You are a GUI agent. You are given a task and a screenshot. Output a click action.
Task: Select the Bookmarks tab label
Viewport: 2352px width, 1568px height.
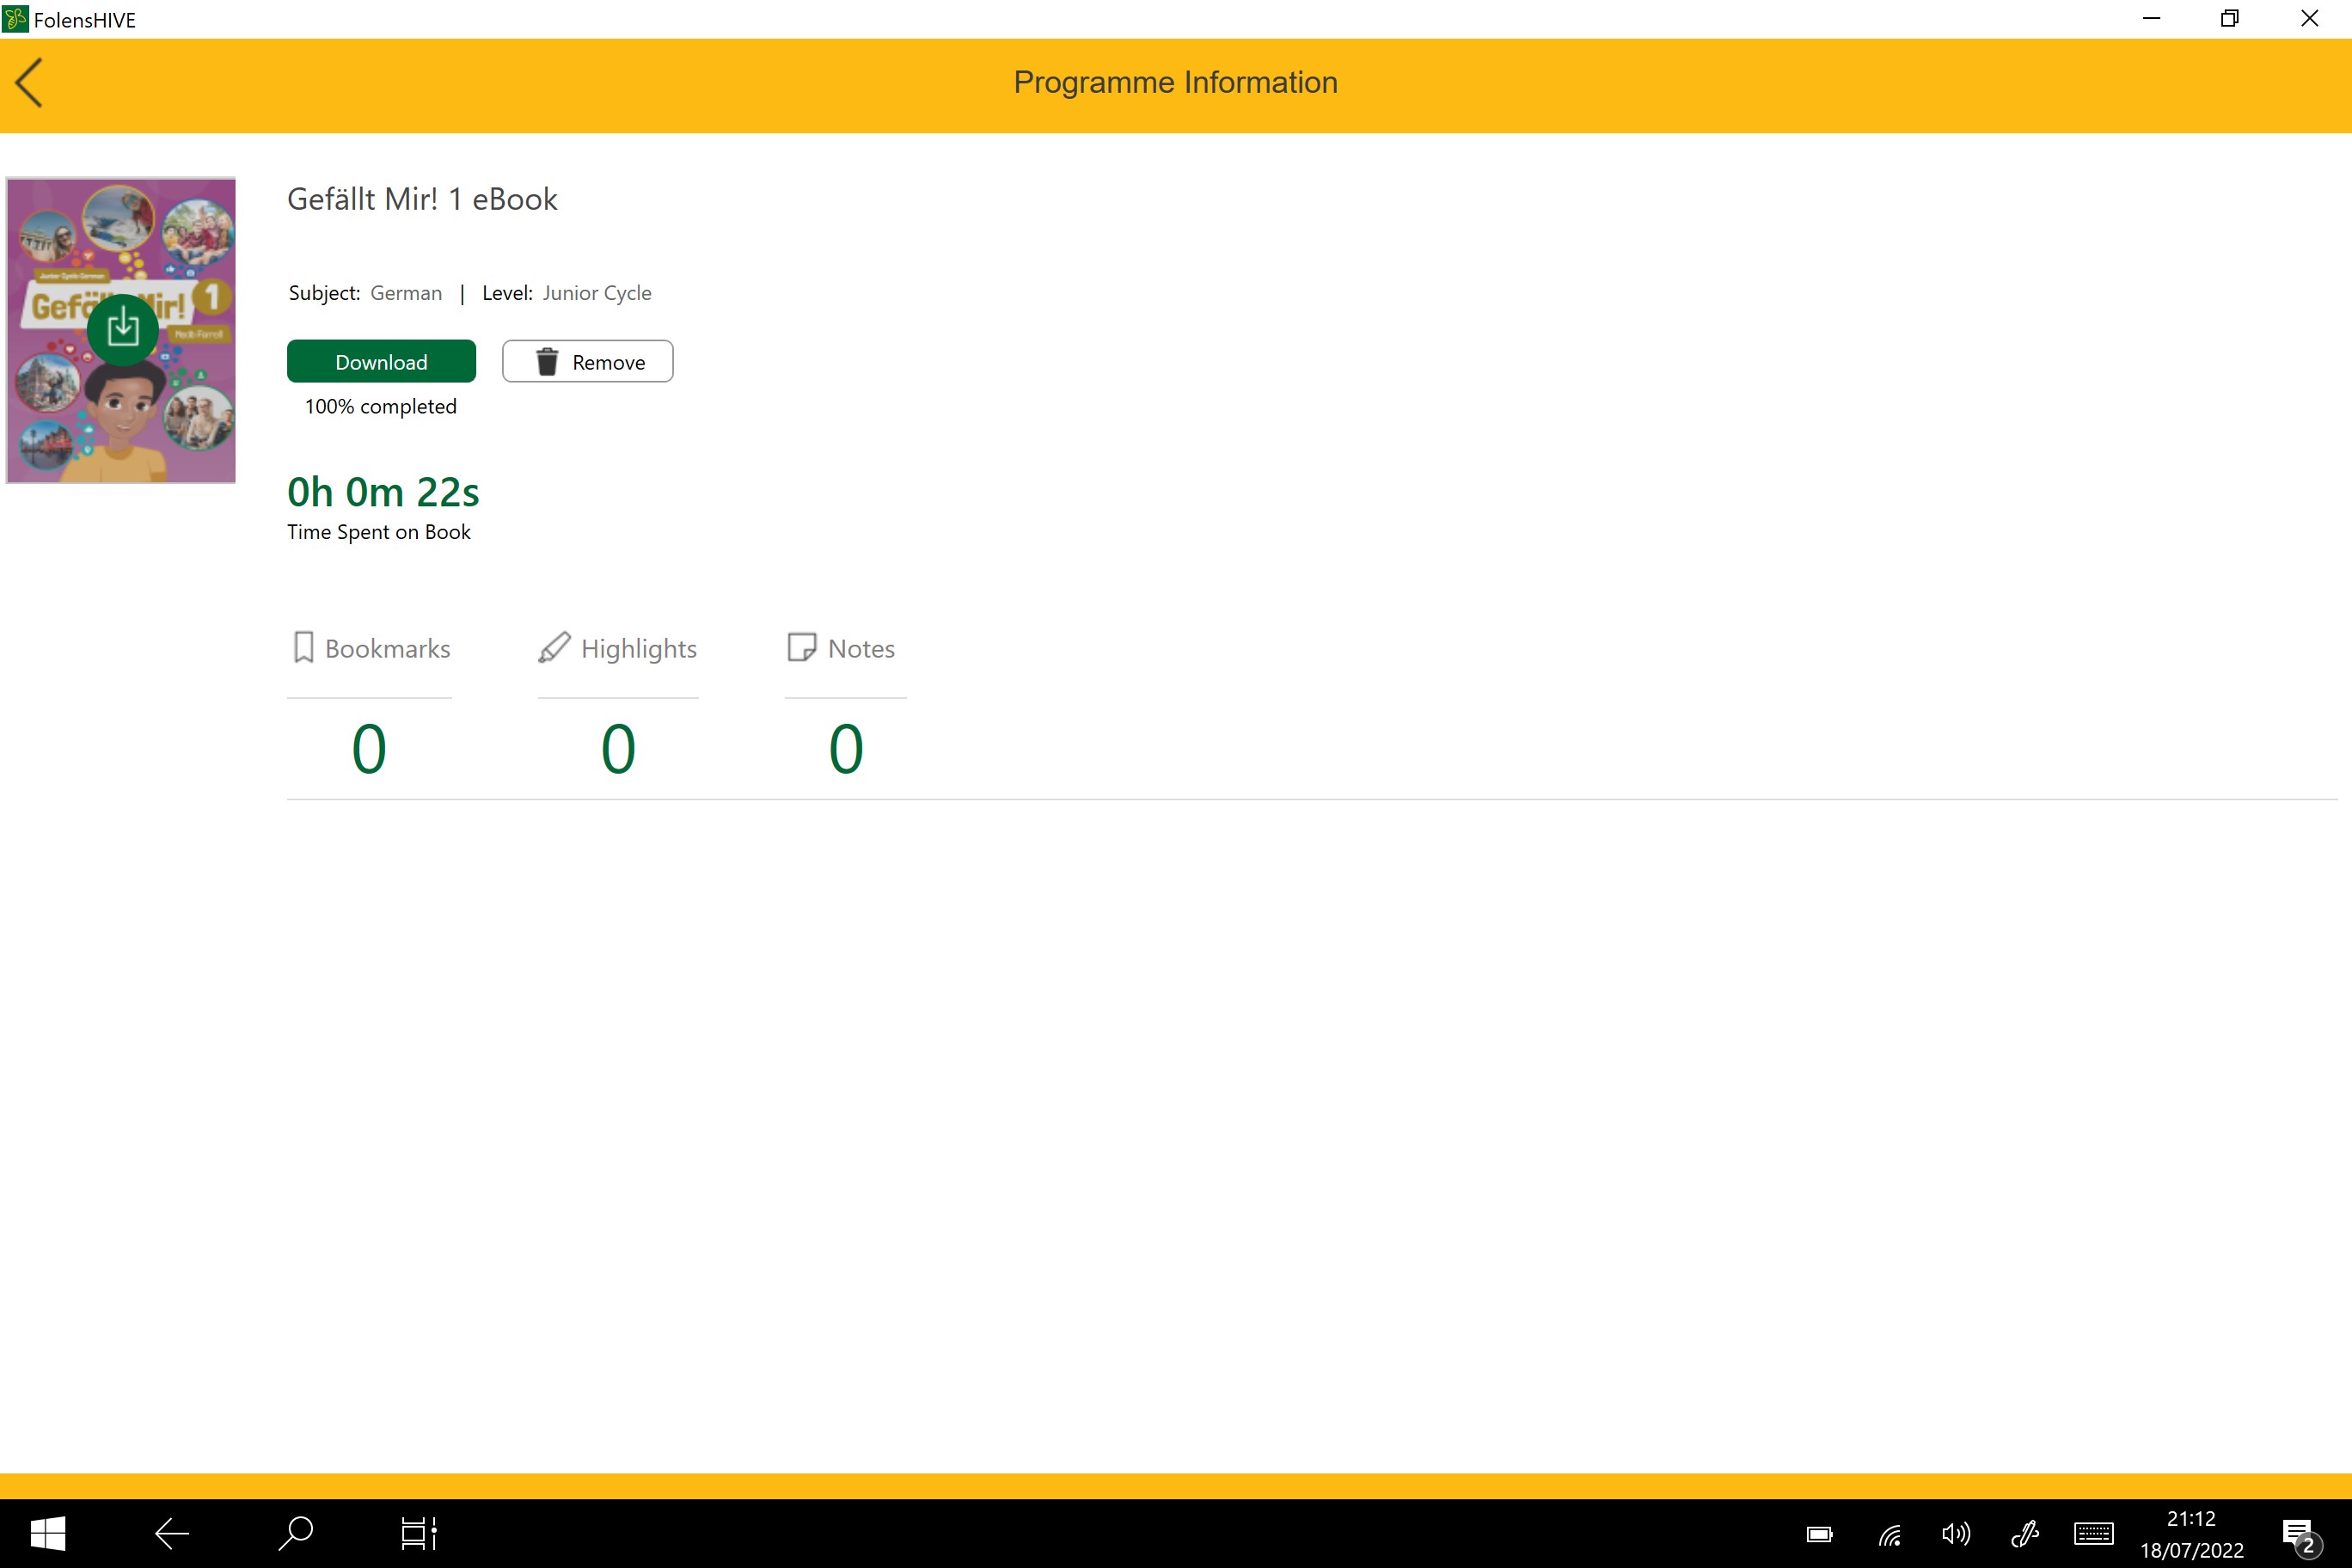tap(387, 649)
